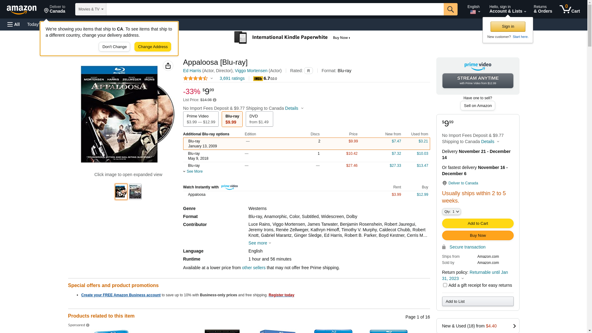Expand shipping Details in the buy box
The width and height of the screenshot is (592, 333).
(490, 142)
